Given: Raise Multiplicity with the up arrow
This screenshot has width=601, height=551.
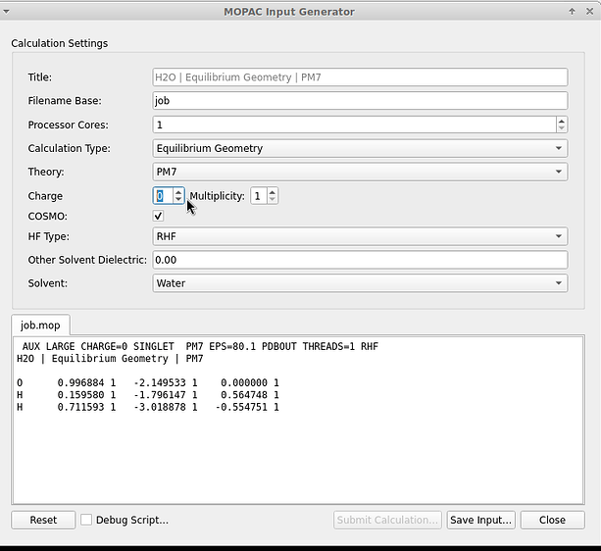Looking at the screenshot, I should 273,192.
